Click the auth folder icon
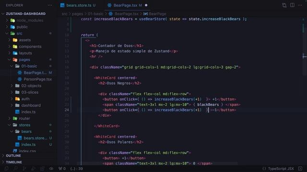Screen dimensions: 307x172 coord(17,99)
